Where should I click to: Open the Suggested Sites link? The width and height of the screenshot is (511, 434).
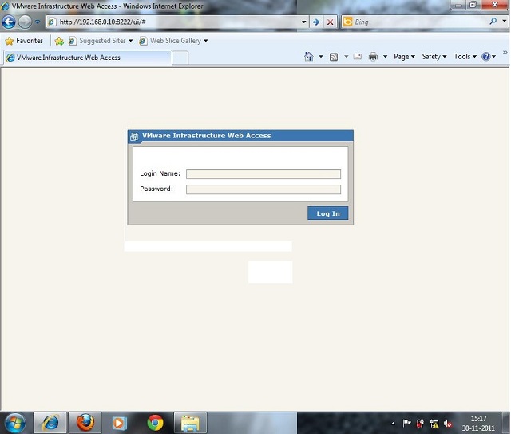102,41
